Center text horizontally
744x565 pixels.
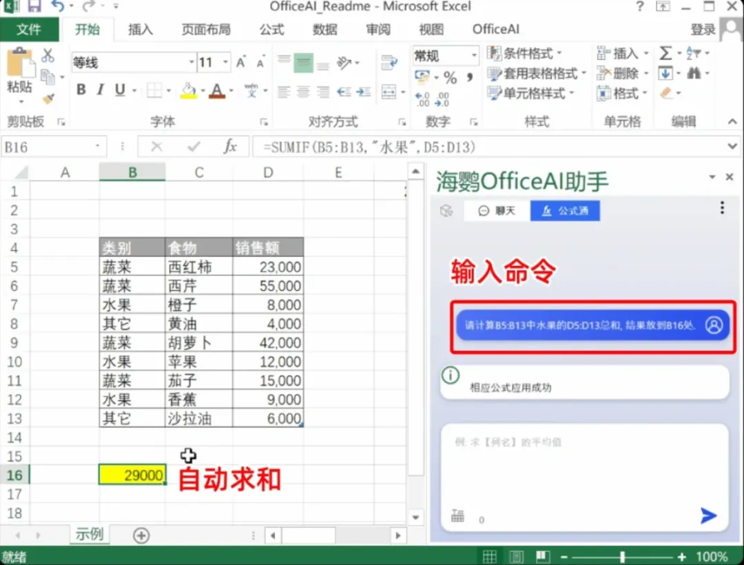tap(303, 92)
